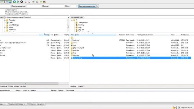Viewport: 194px width, 109px height.
Task: Click the Удаленный сайт path field
Action: pyautogui.click(x=139, y=17)
